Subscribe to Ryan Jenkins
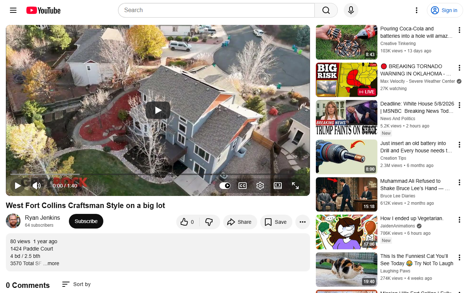Image resolution: width=469 pixels, height=293 pixels. pos(86,221)
